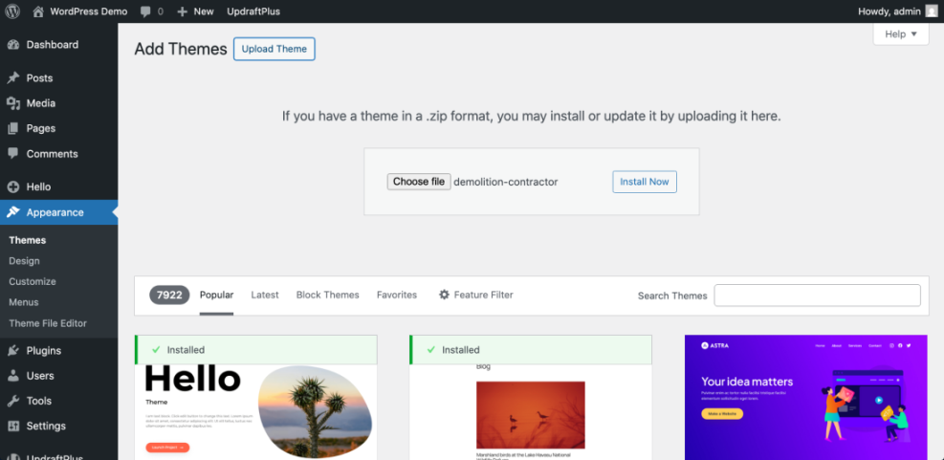
Task: Click the plus icon next to New
Action: point(183,11)
